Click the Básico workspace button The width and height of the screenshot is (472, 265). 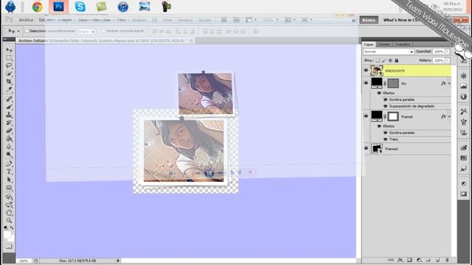(369, 20)
